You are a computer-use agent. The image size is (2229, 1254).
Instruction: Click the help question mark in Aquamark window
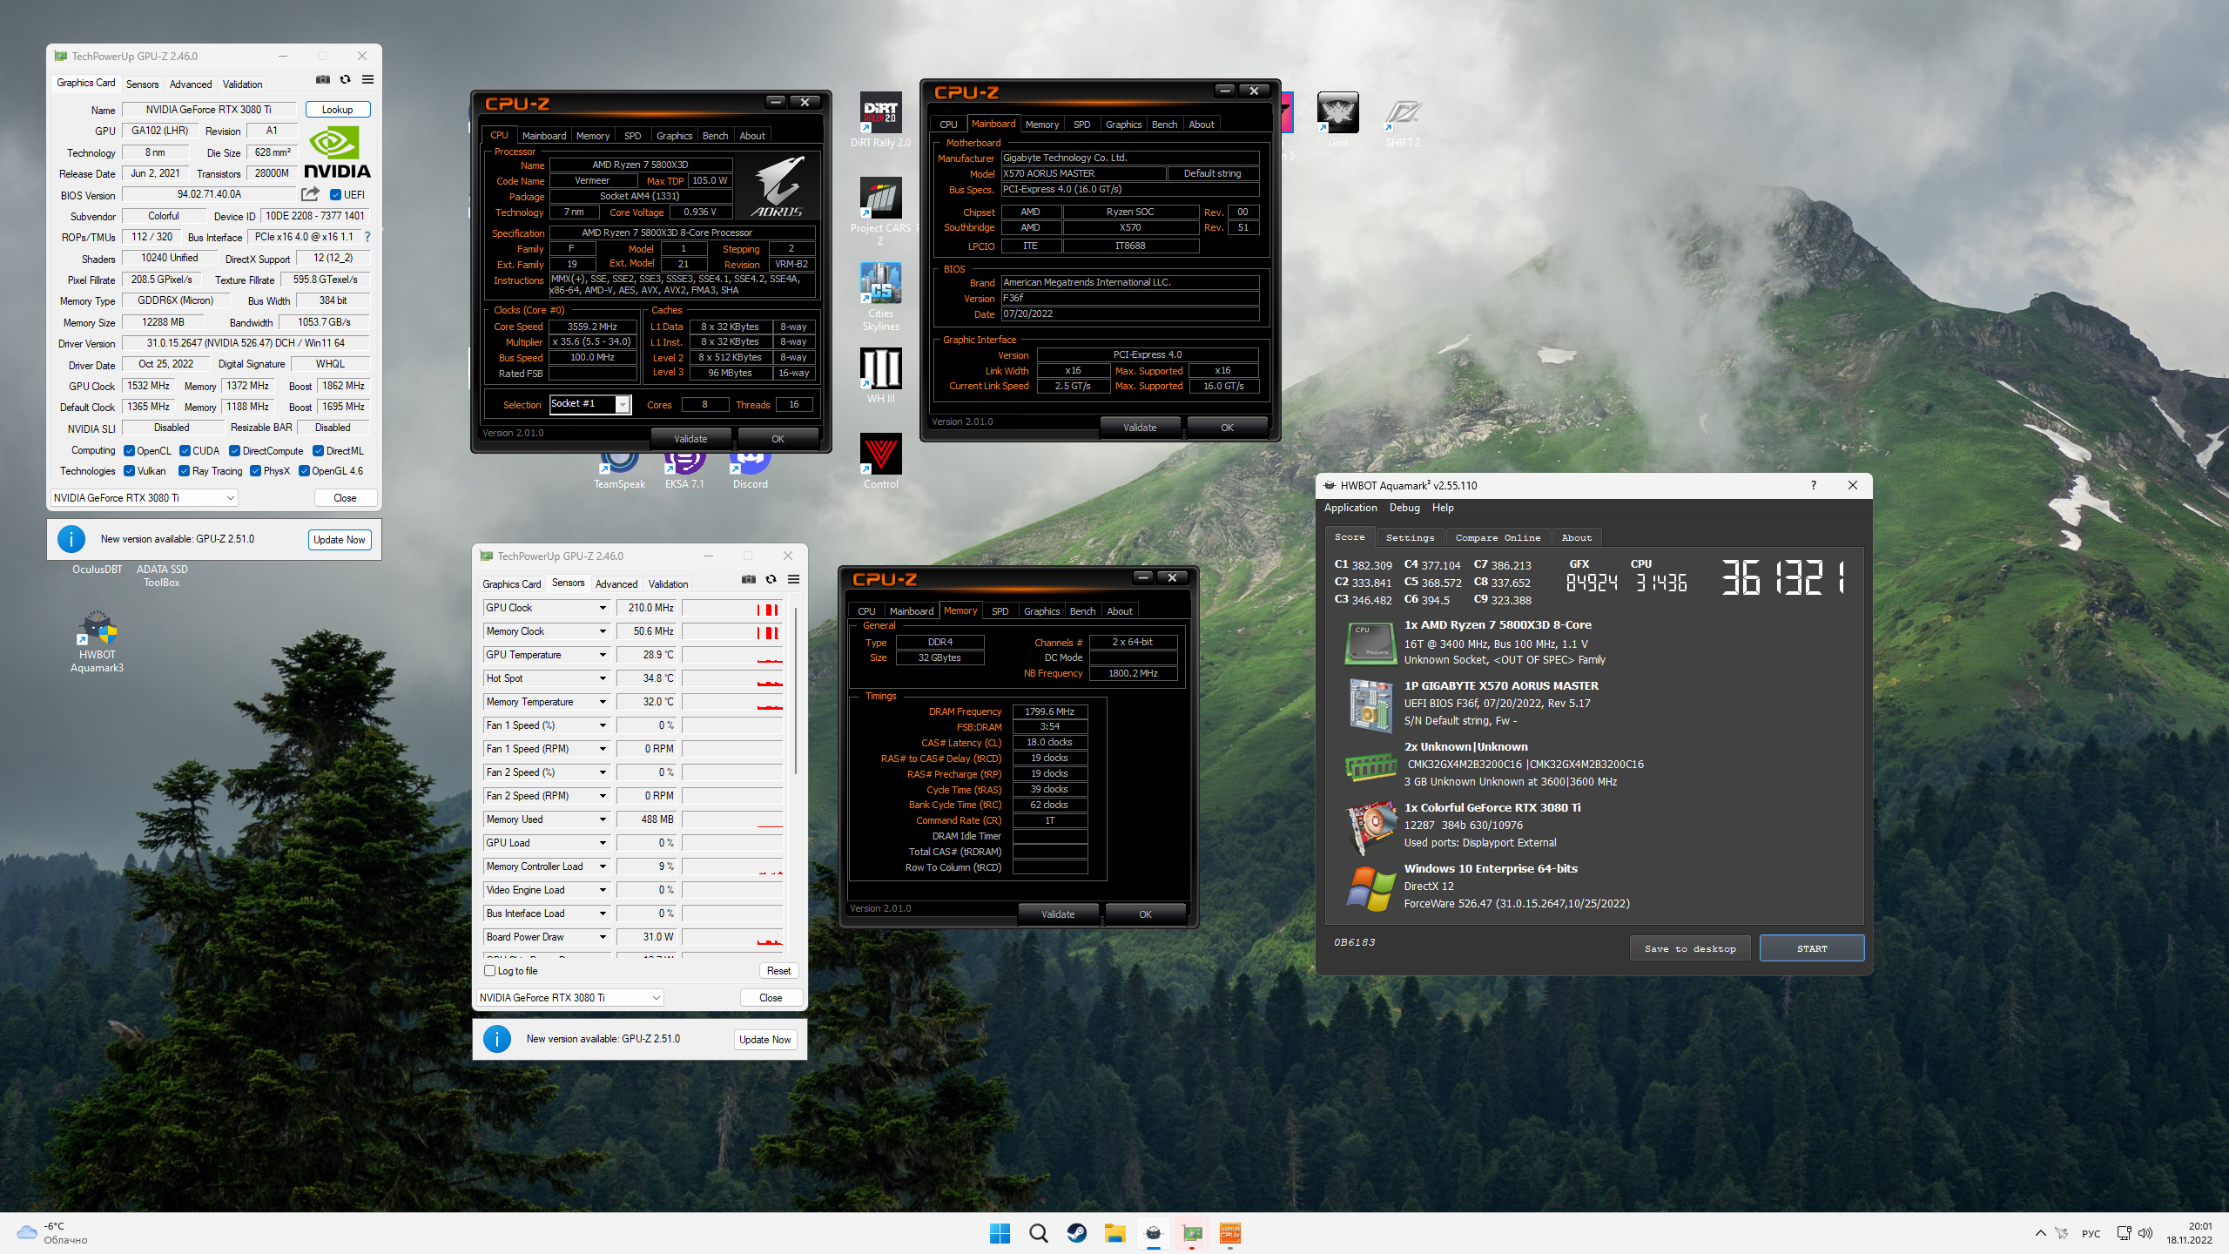pyautogui.click(x=1814, y=485)
